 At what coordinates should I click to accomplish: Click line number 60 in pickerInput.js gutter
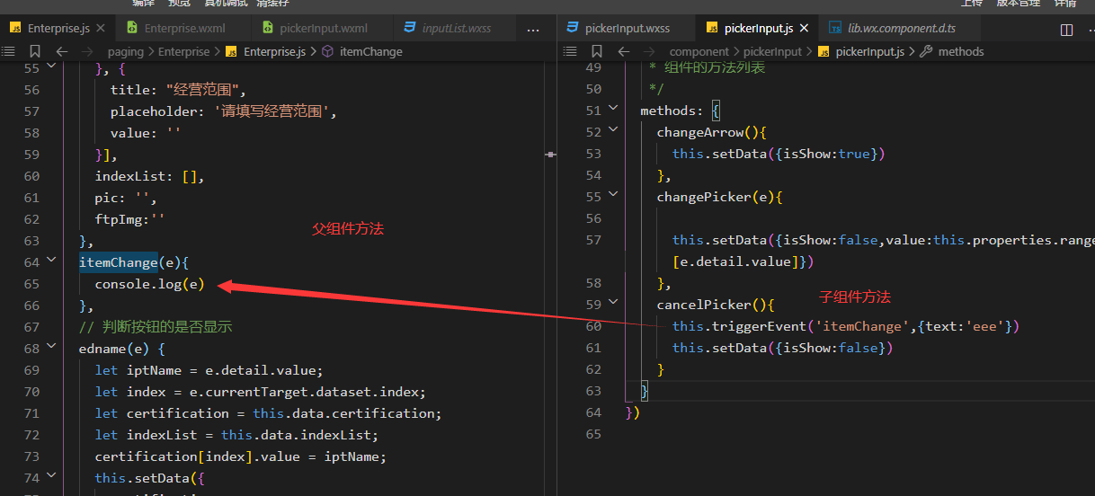pos(592,326)
